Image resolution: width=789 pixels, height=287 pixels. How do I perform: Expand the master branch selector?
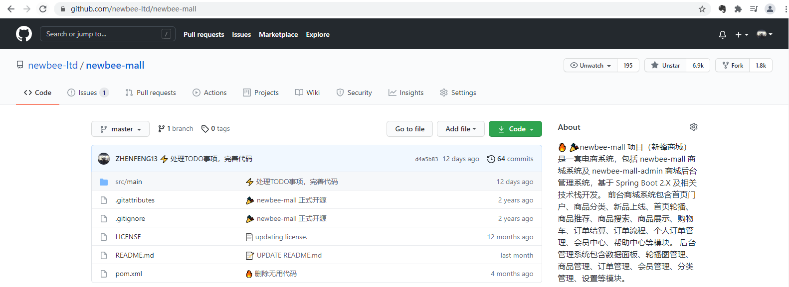[x=120, y=129]
